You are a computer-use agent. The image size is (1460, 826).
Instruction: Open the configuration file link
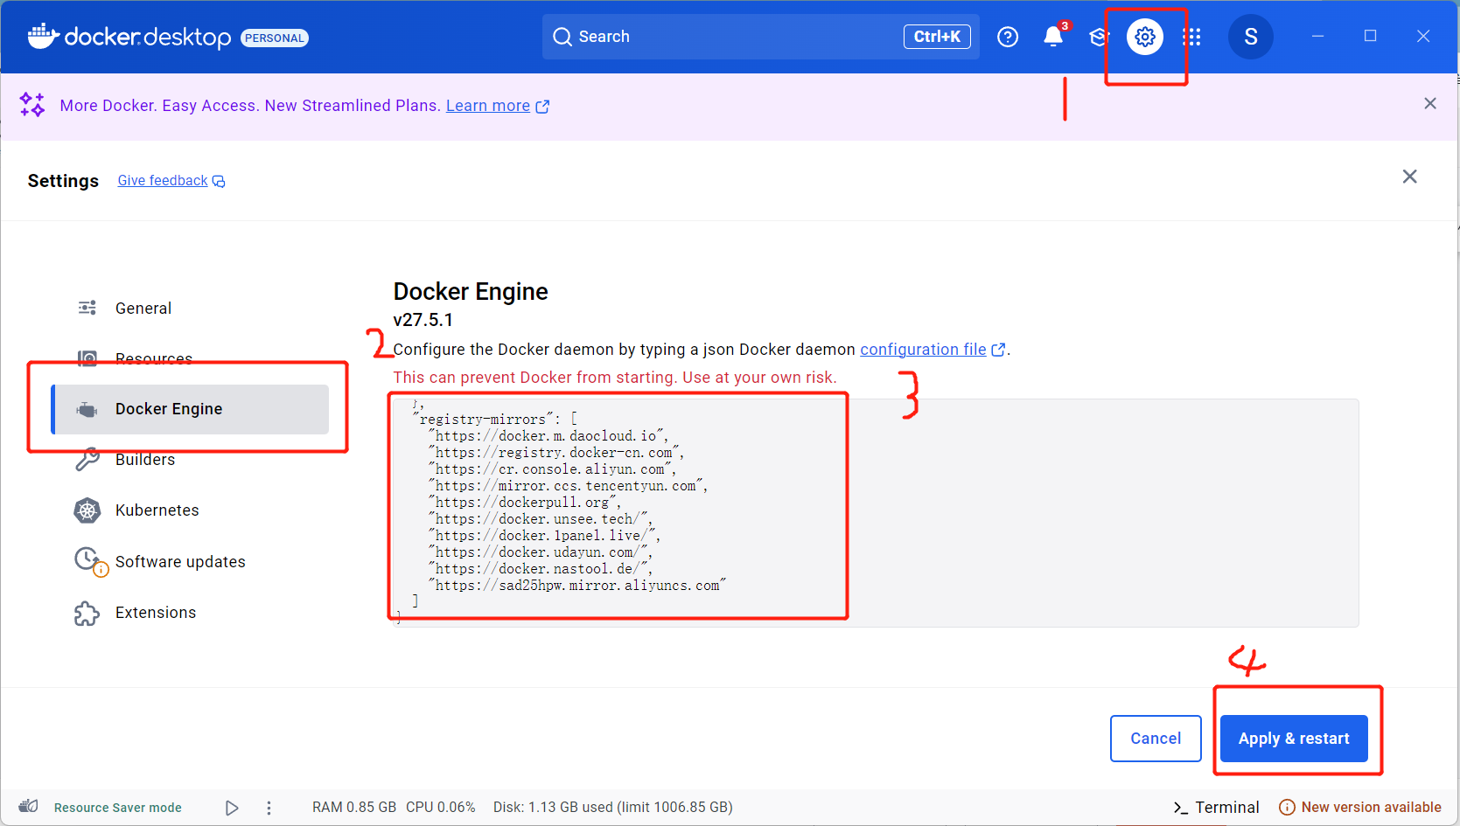[923, 350]
